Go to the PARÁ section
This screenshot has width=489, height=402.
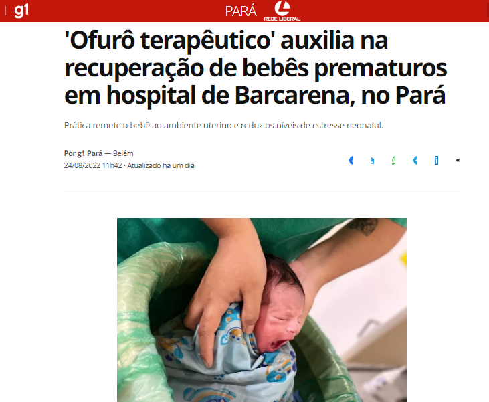(241, 11)
